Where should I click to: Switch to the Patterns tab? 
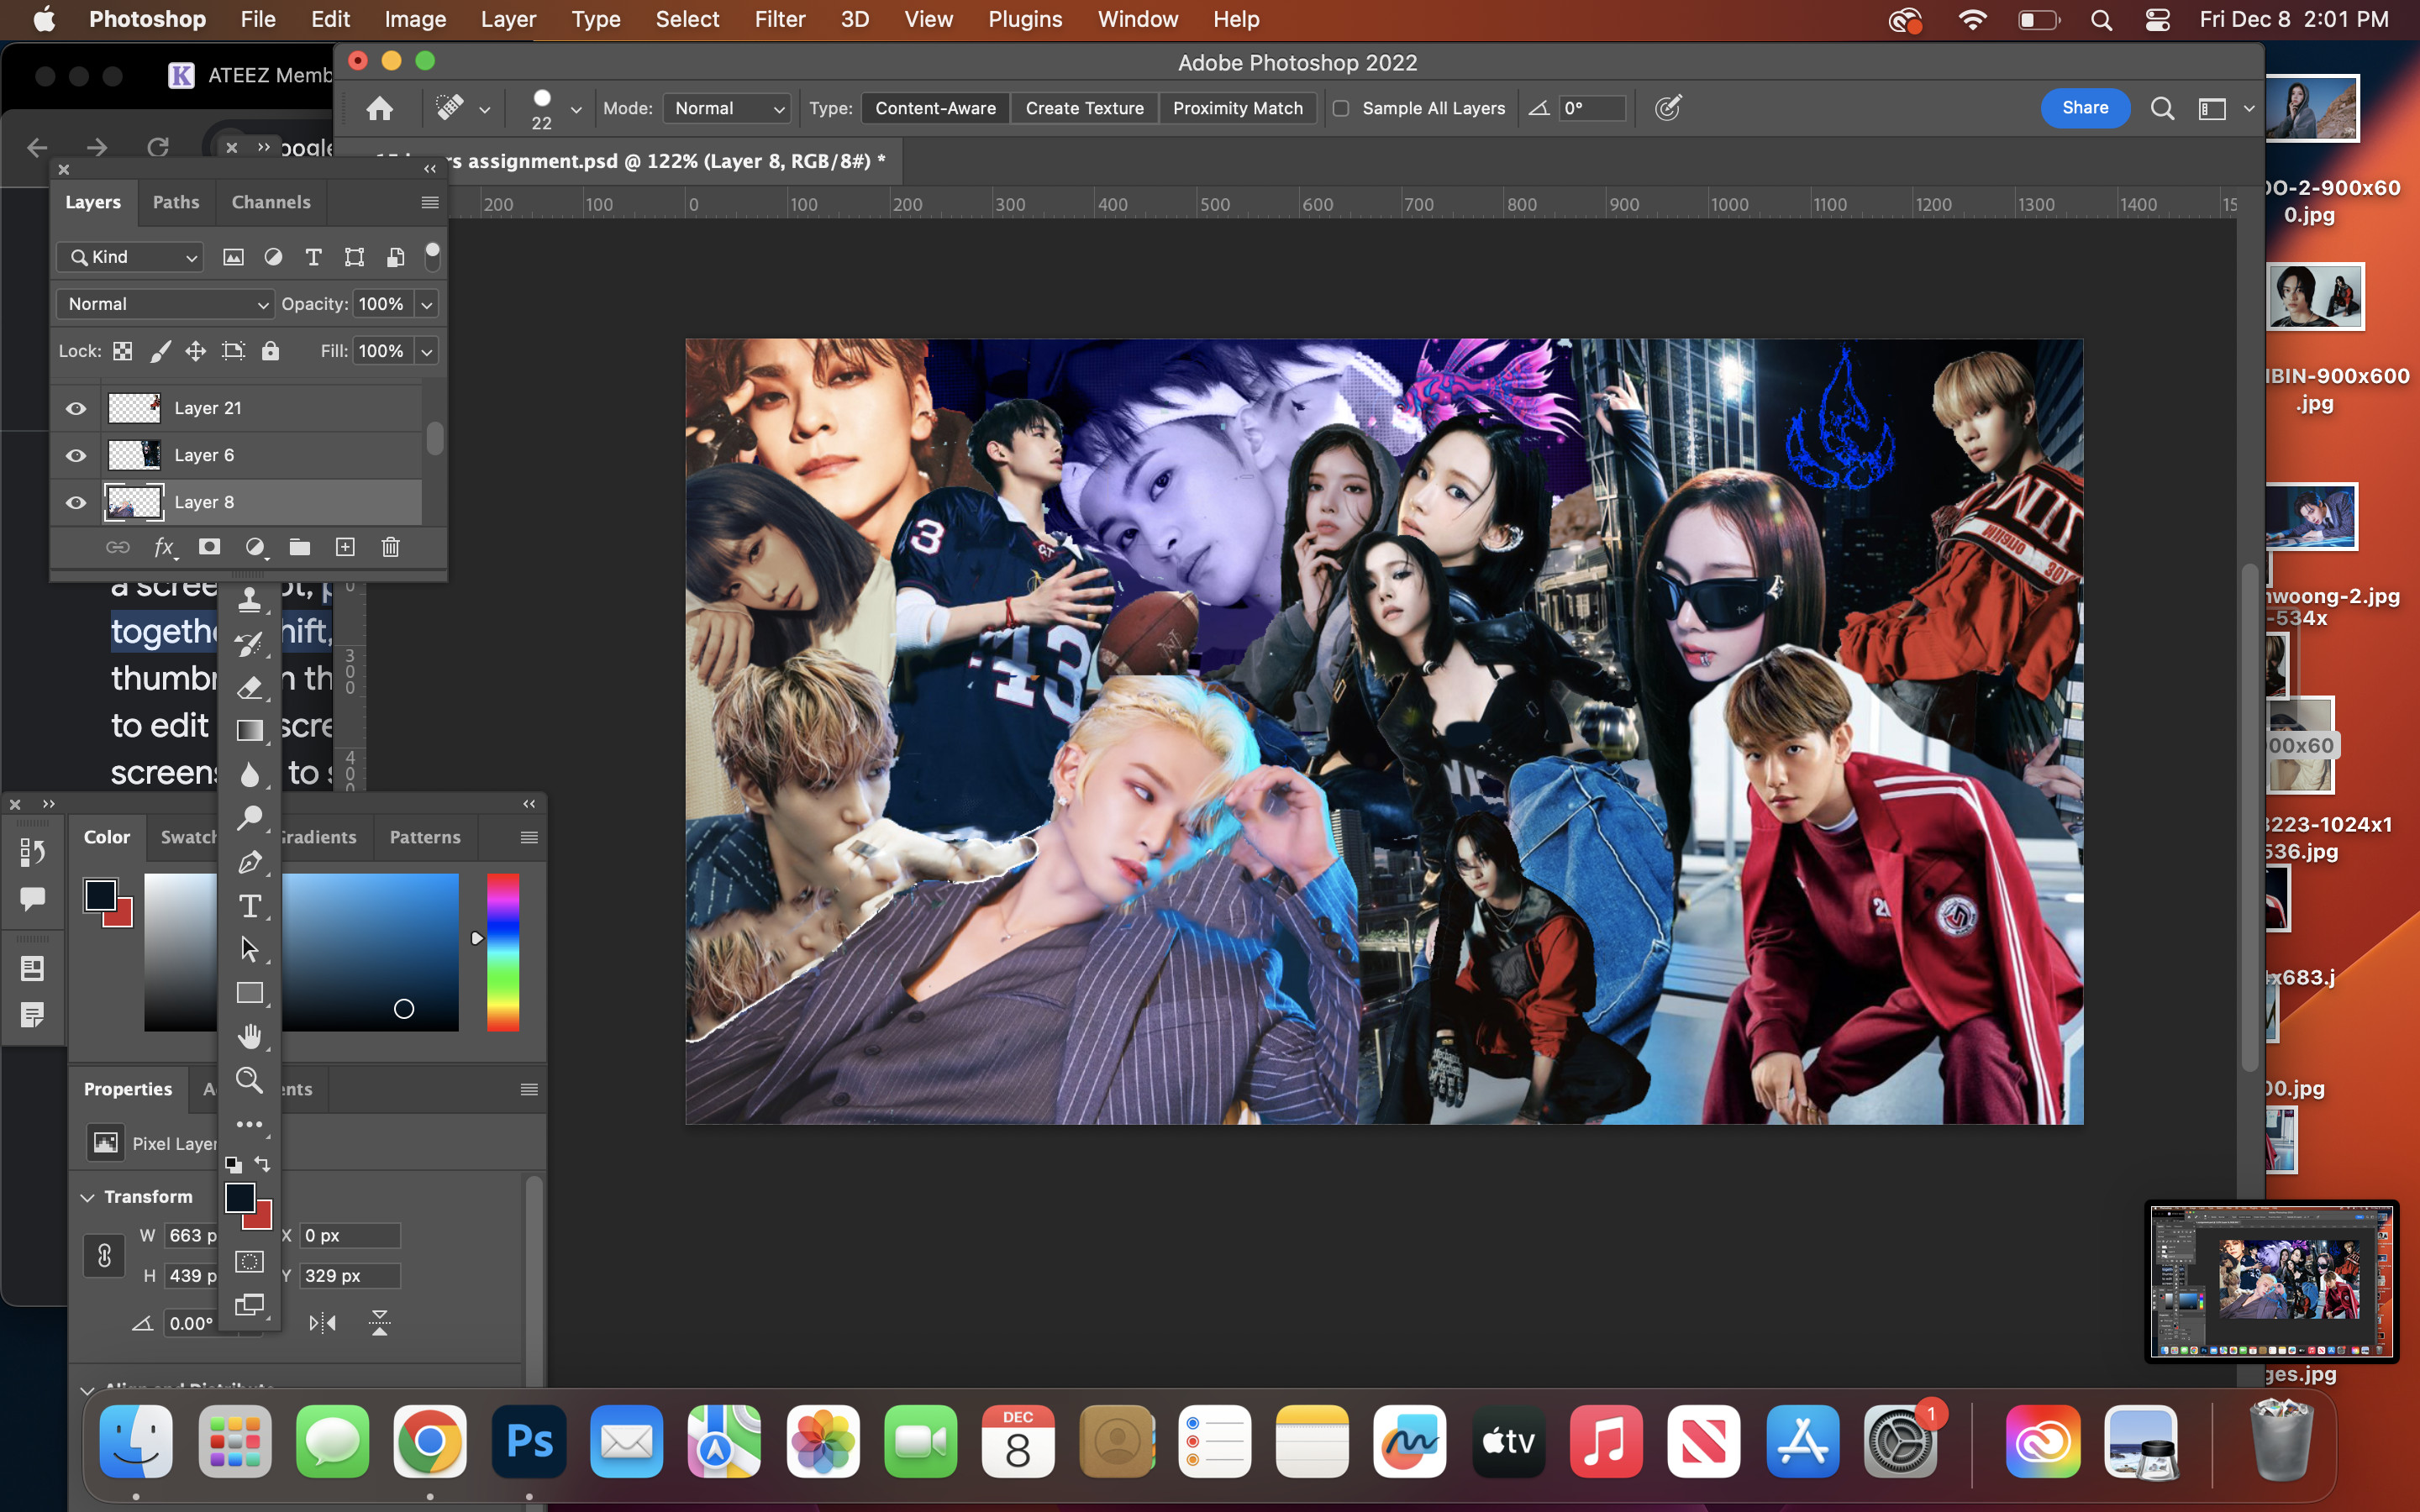point(425,837)
